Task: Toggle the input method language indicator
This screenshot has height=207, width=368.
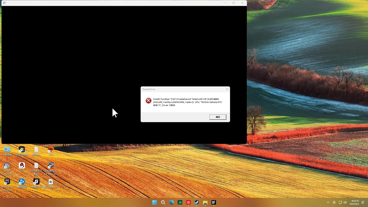Action: (x=334, y=202)
